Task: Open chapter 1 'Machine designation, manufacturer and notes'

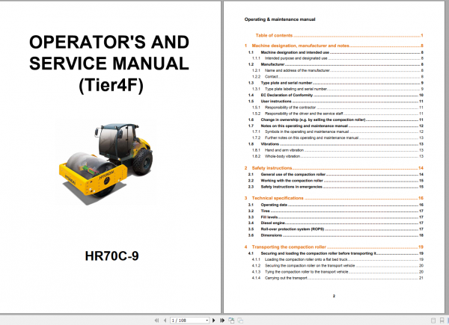Action: [x=334, y=46]
